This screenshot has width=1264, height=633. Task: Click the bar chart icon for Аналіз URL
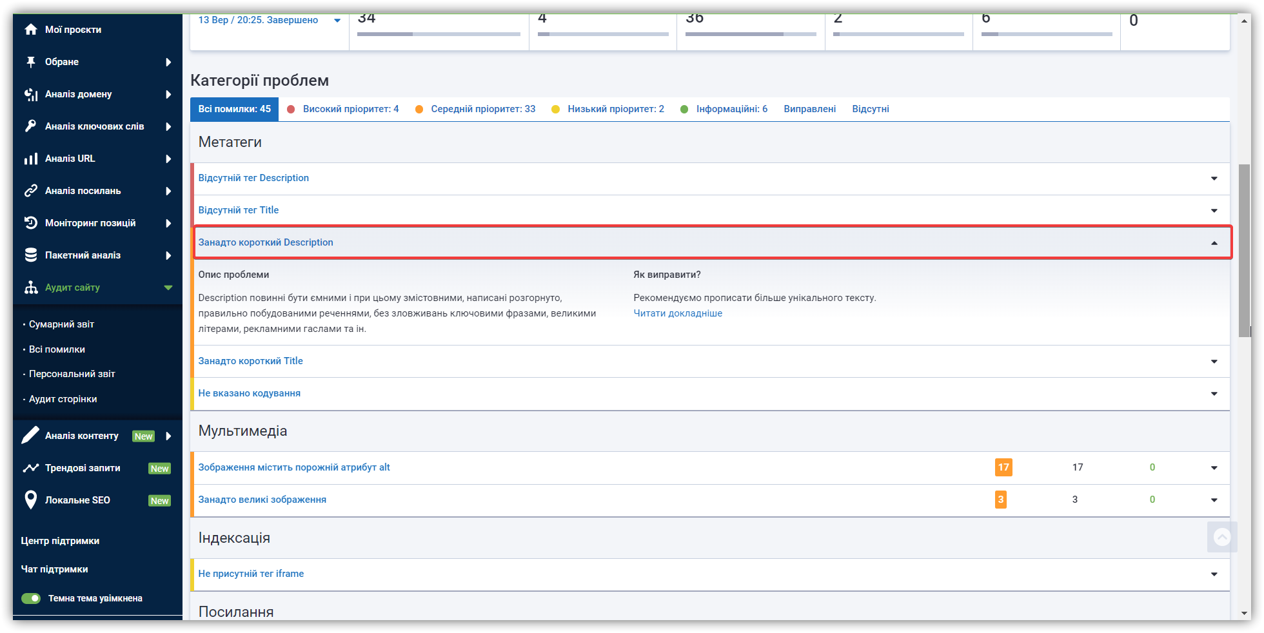click(x=30, y=159)
